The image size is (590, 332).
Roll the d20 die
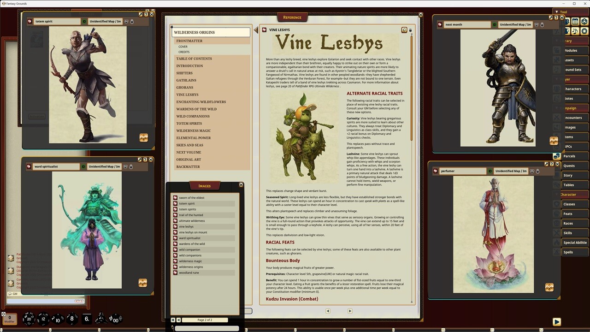29,319
